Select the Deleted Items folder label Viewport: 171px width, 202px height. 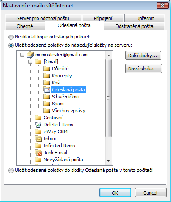(58, 125)
